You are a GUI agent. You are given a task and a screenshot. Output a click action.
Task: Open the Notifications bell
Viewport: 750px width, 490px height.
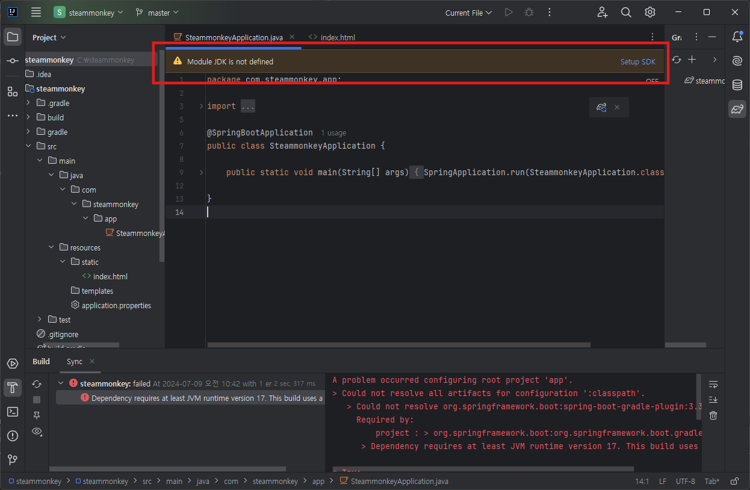[x=737, y=37]
